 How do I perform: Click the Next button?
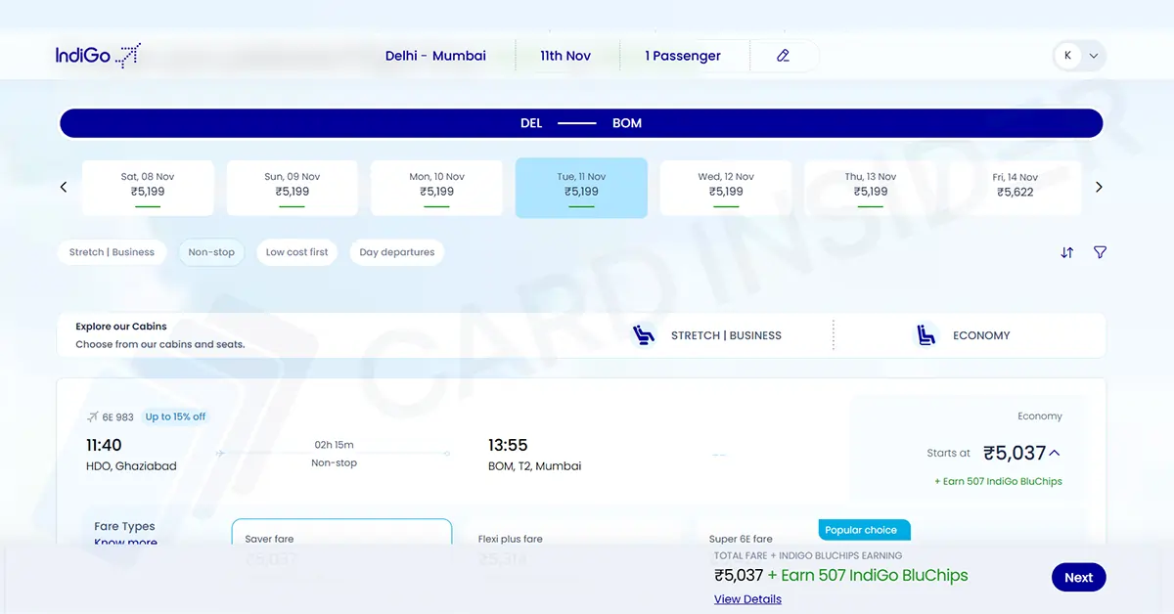(1079, 577)
